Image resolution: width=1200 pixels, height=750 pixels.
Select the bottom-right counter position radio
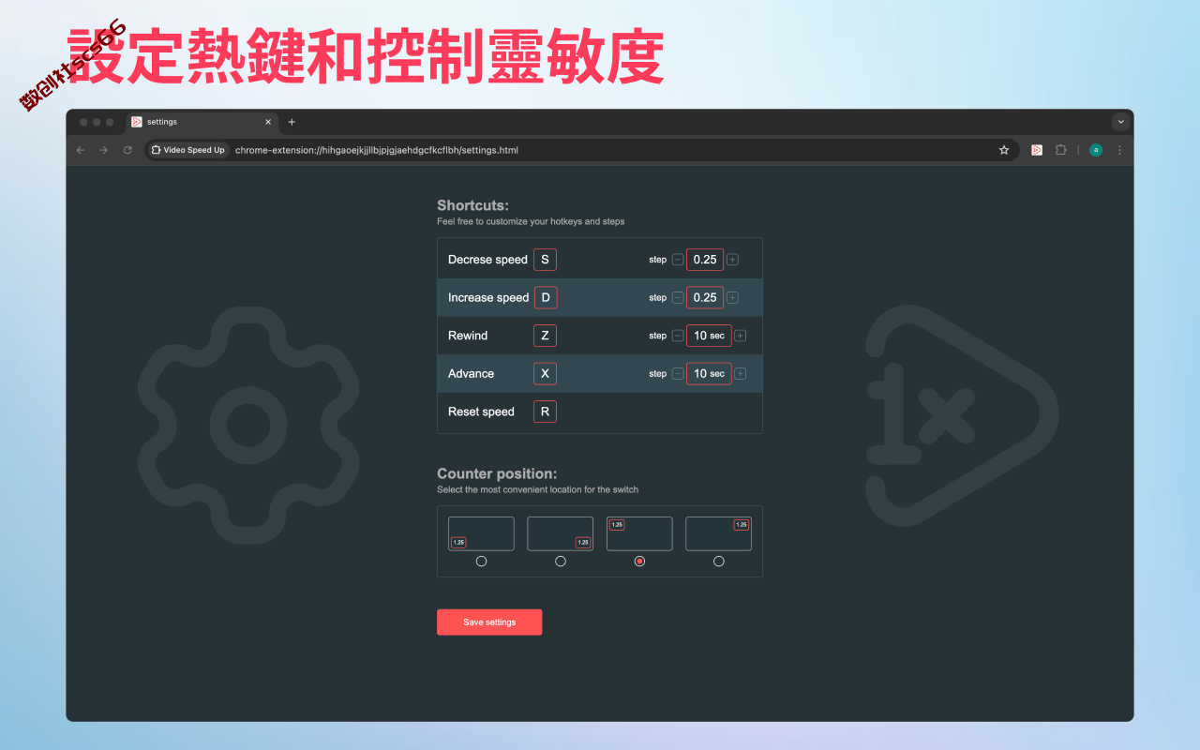tap(561, 562)
